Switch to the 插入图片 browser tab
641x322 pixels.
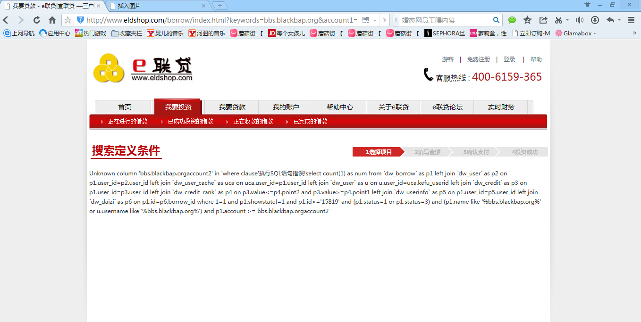pos(159,6)
